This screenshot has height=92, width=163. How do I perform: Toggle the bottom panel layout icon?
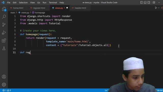click(x=145, y=2)
